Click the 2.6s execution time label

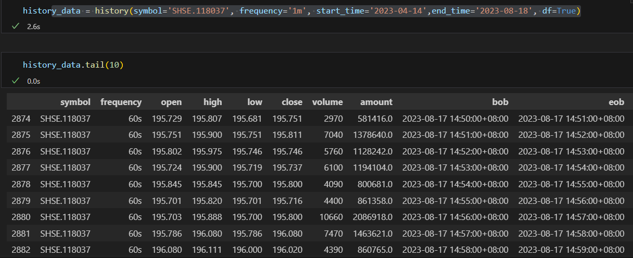click(x=33, y=26)
